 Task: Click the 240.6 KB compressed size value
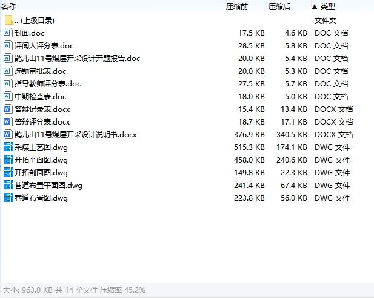[292, 160]
